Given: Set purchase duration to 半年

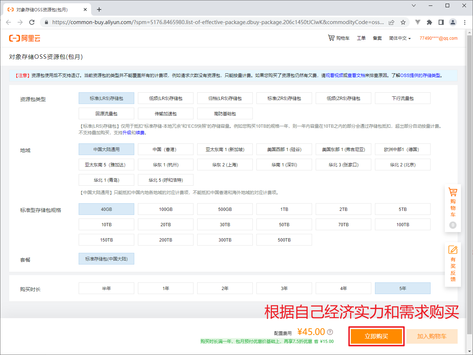Looking at the screenshot, I should pos(106,288).
